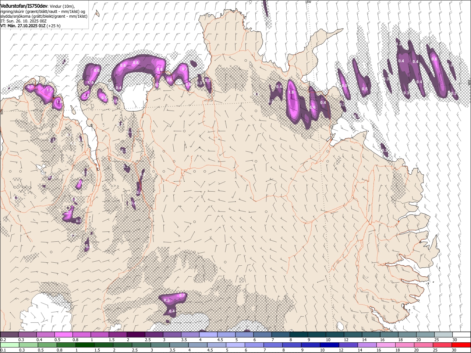The width and height of the screenshot is (471, 353).
Task: Click the 0.7 value in the southern snow patch
Action: (182, 296)
